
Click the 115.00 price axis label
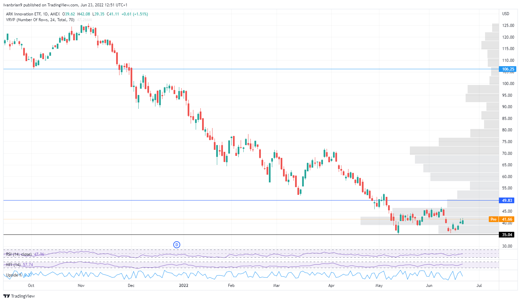[x=508, y=49]
